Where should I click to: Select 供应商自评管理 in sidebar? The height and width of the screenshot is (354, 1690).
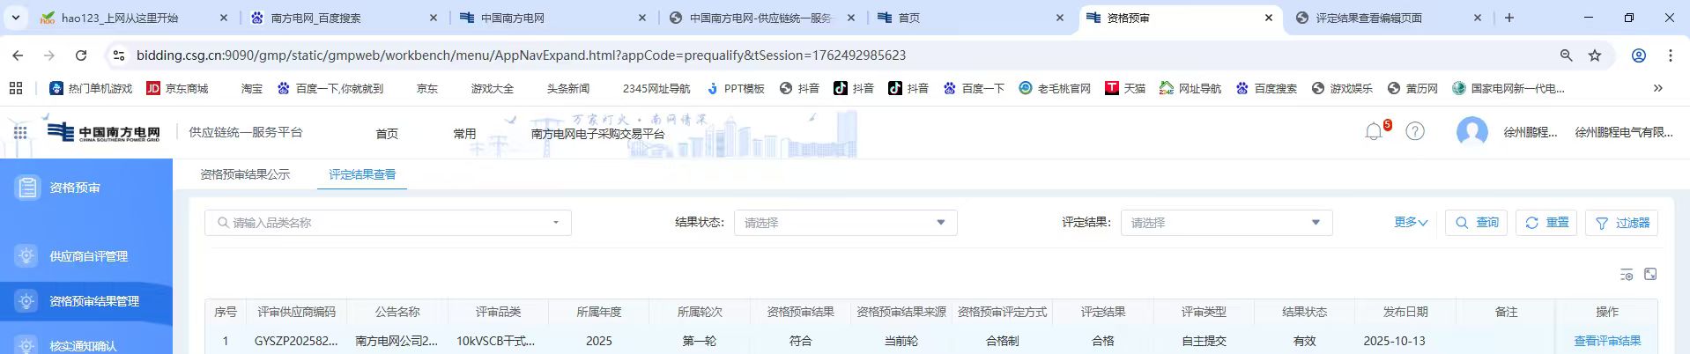(x=88, y=256)
